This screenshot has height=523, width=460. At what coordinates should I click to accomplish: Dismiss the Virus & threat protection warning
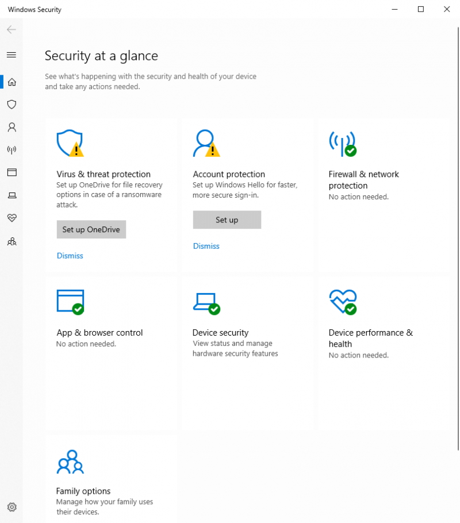point(70,256)
